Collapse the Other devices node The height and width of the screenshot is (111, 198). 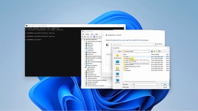point(84,67)
